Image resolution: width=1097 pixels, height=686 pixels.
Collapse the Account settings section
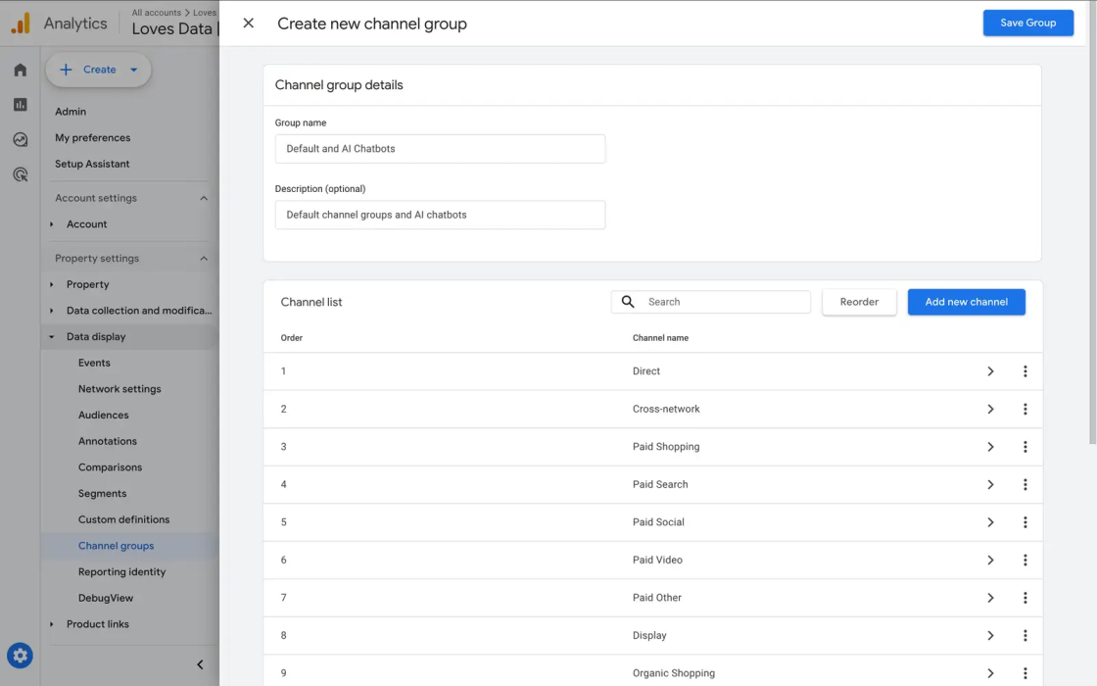(204, 197)
